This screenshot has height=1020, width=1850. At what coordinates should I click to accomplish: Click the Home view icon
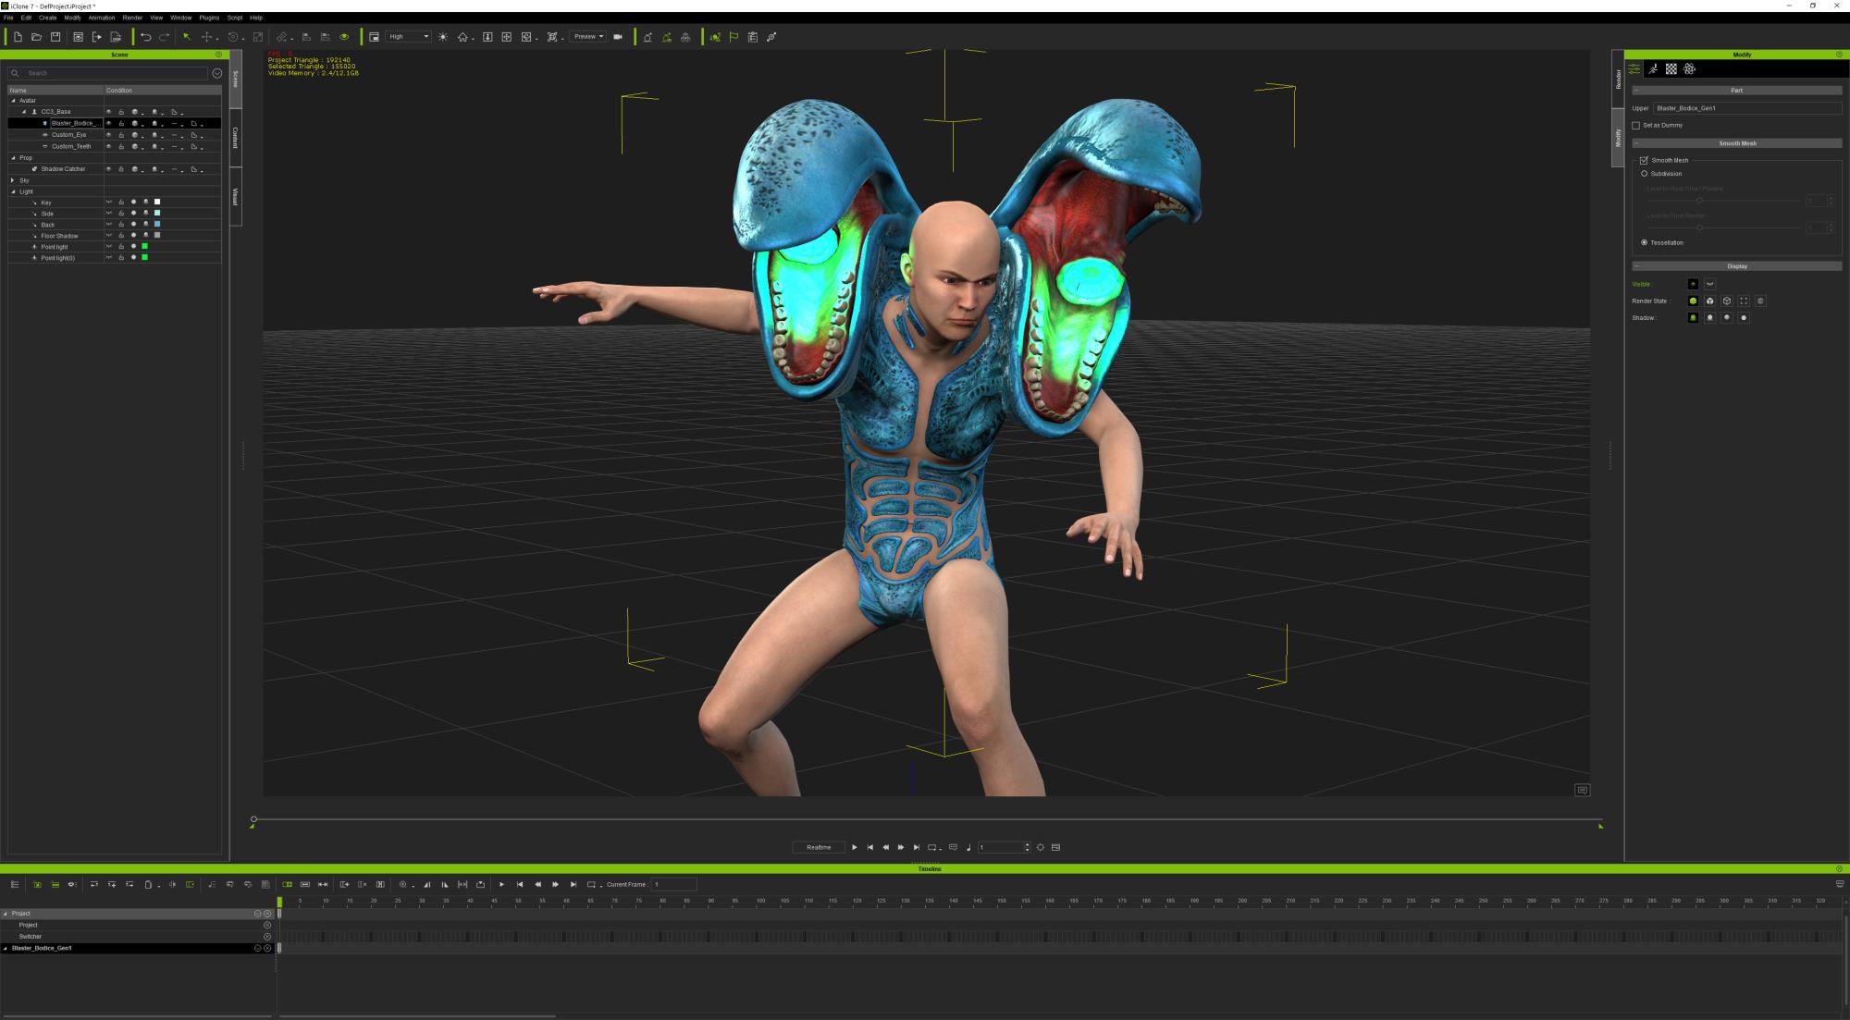click(462, 37)
